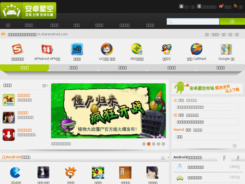Click the user login icon in header
This screenshot has height=184, width=245.
(181, 6)
